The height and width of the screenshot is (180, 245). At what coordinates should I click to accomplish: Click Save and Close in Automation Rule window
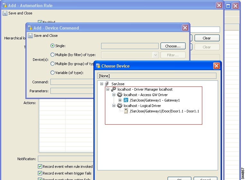17,13
